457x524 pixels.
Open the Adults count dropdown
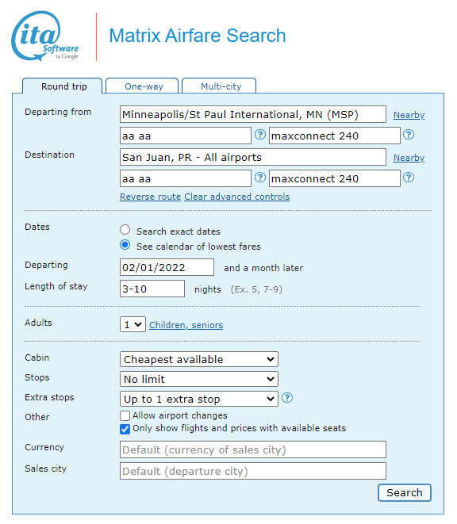coord(132,324)
